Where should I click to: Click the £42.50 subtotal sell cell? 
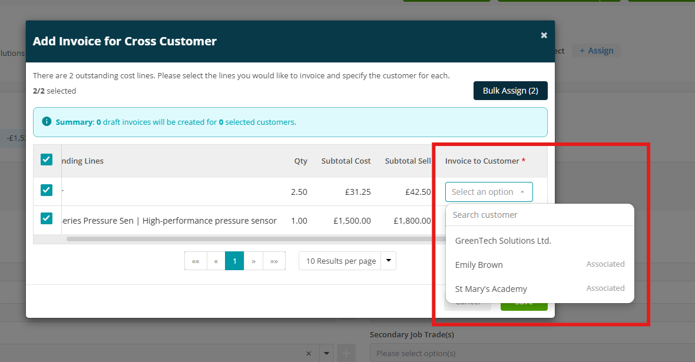coord(418,192)
